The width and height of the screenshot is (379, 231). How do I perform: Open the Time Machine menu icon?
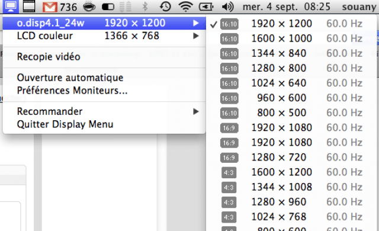tap(165, 7)
